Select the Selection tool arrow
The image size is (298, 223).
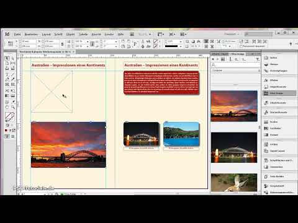pyautogui.click(x=7, y=58)
